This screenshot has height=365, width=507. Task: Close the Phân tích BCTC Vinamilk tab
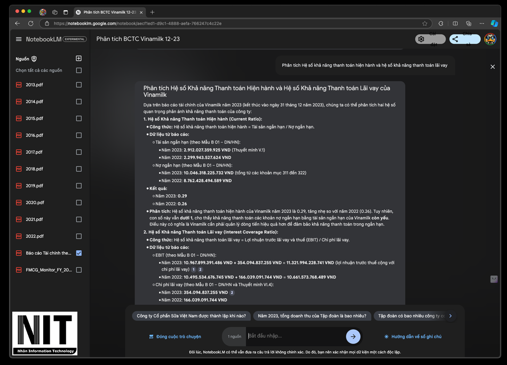tap(141, 12)
